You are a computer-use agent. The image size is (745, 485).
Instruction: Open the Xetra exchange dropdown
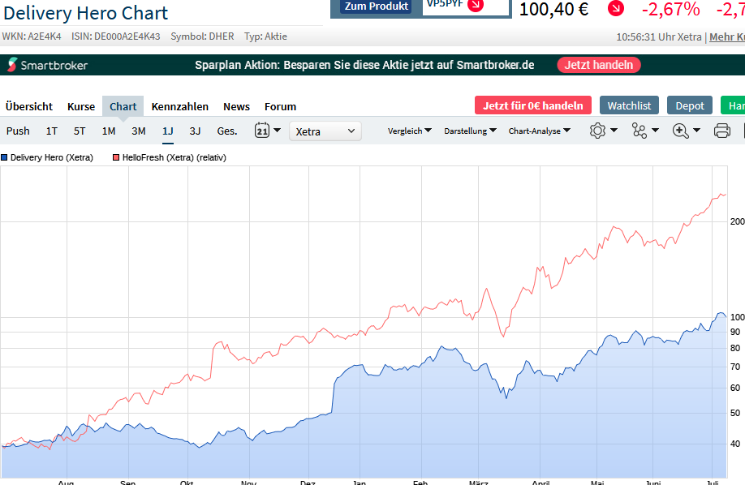pyautogui.click(x=325, y=131)
